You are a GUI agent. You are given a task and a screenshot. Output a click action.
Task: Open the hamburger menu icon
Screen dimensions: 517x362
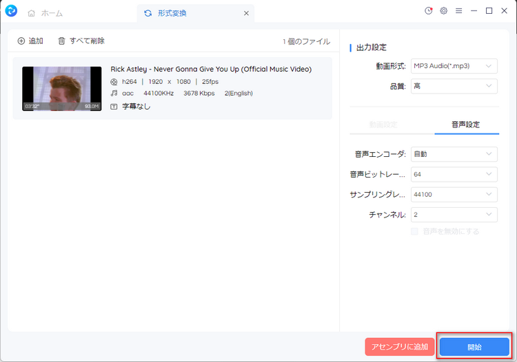pyautogui.click(x=458, y=11)
